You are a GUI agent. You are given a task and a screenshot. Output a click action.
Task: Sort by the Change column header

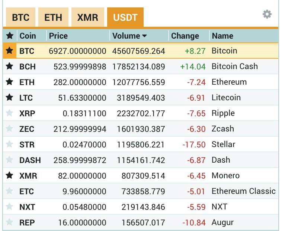185,36
